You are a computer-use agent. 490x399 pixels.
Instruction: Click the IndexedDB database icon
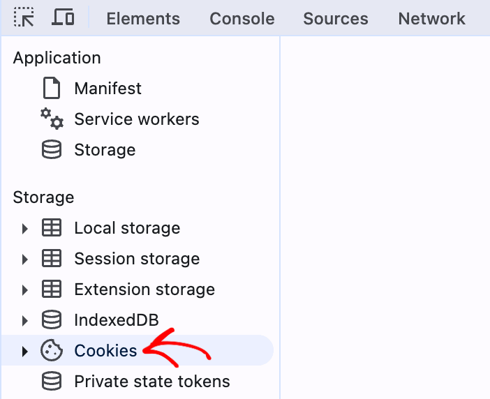tap(52, 319)
